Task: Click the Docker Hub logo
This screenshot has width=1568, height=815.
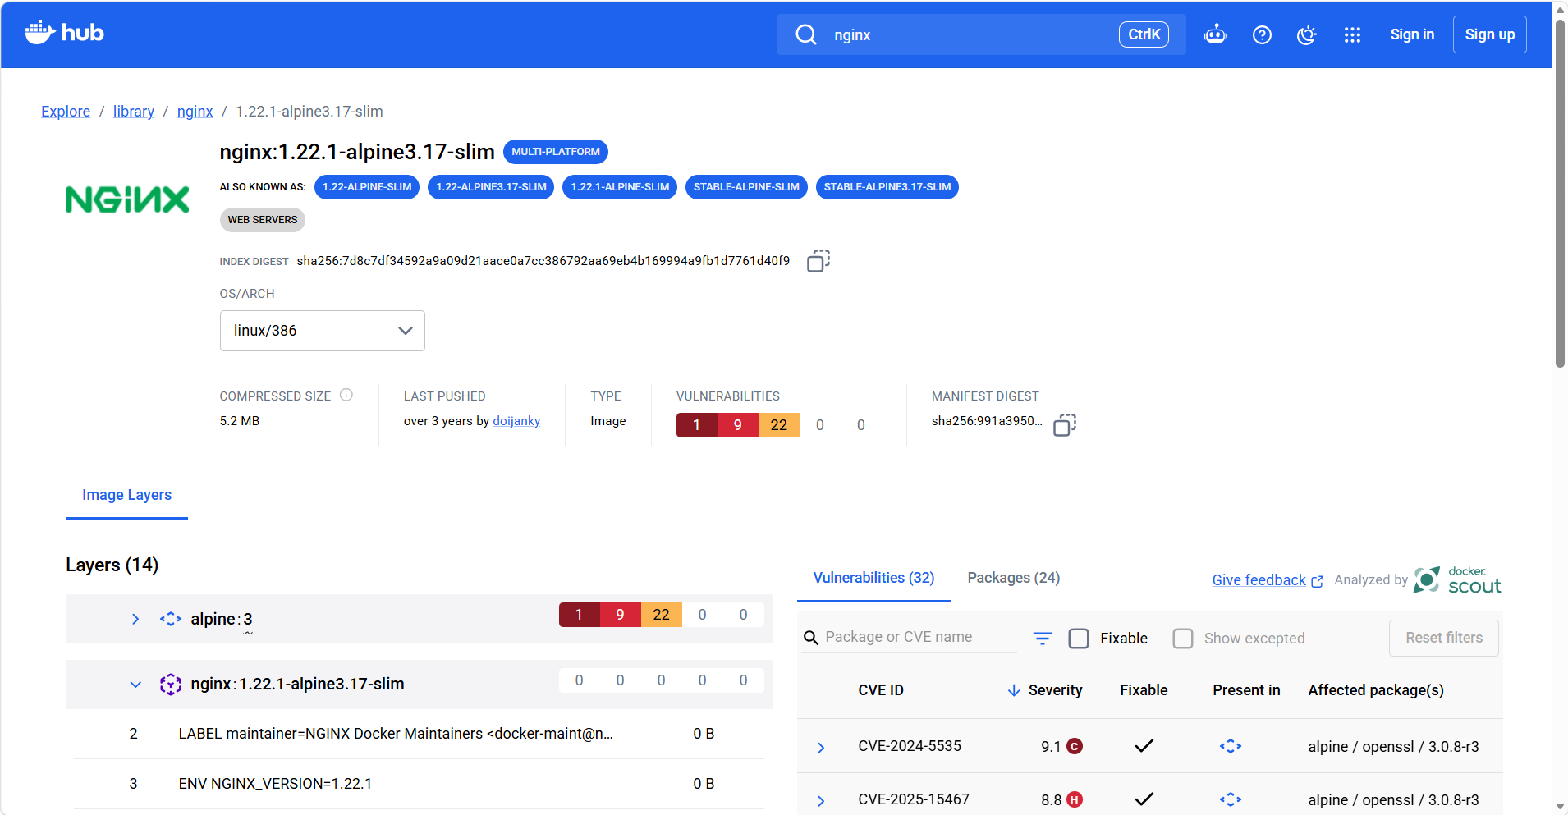Action: pos(64,33)
